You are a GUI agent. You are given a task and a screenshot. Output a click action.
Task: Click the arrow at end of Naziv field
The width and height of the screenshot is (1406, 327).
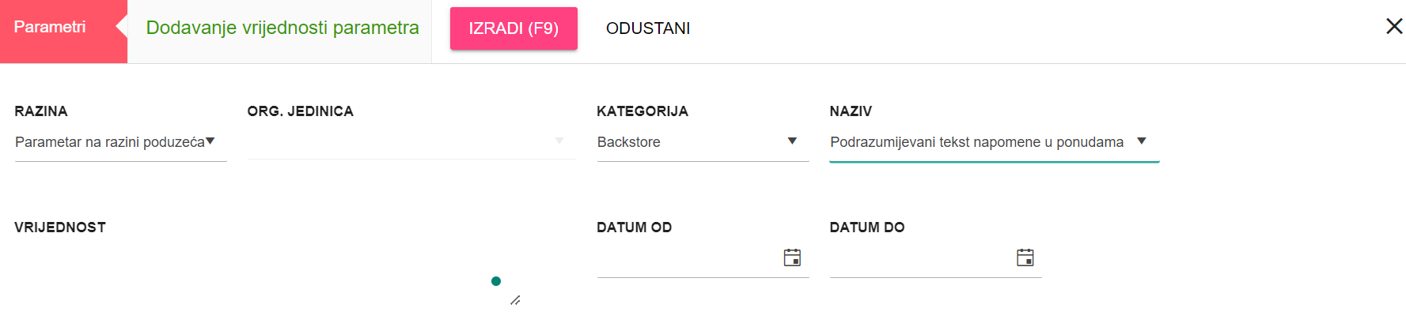click(x=1142, y=141)
